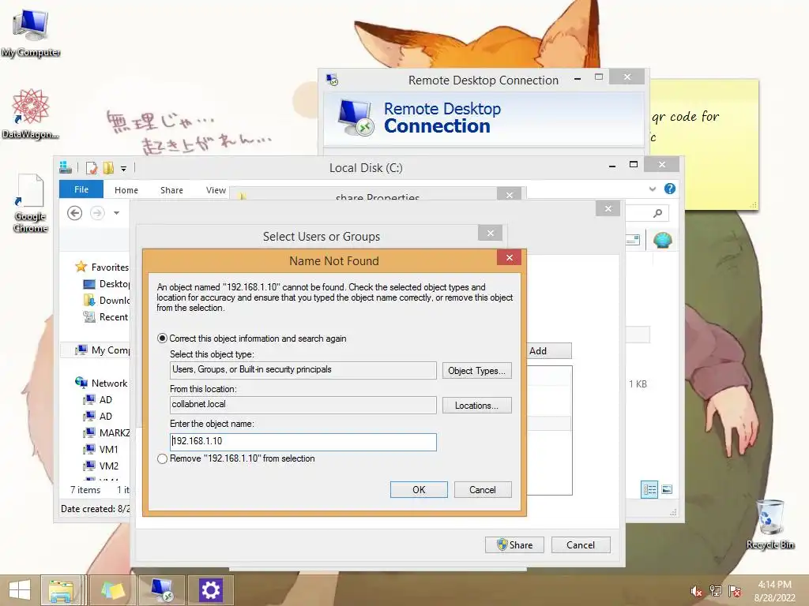Switch Explorer to large icons view
The image size is (809, 606).
tap(667, 489)
